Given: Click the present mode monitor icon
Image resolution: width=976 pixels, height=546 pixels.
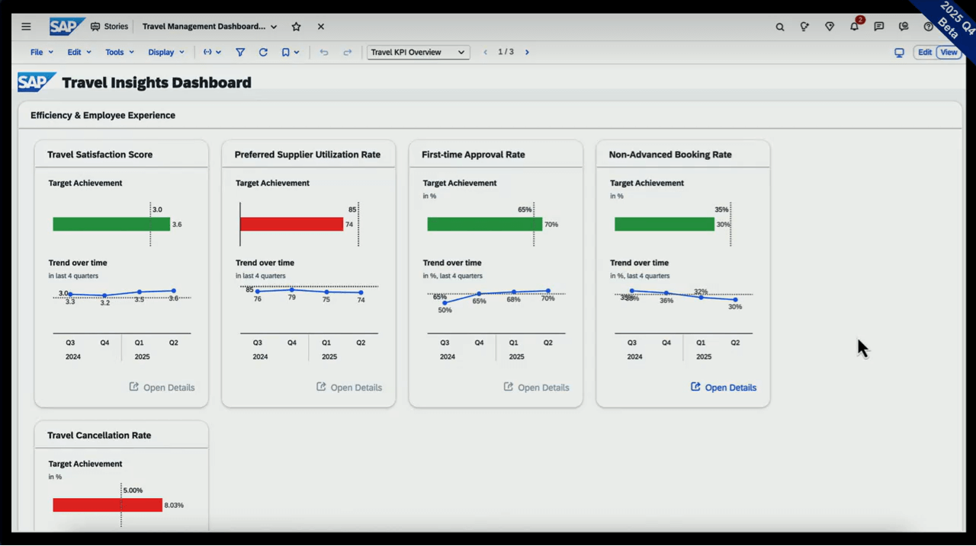Looking at the screenshot, I should coord(899,53).
